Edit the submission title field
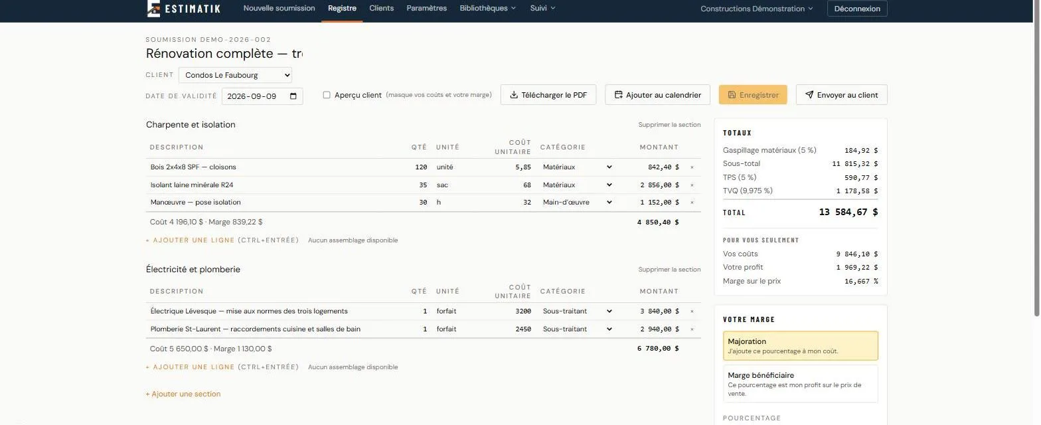 [224, 54]
